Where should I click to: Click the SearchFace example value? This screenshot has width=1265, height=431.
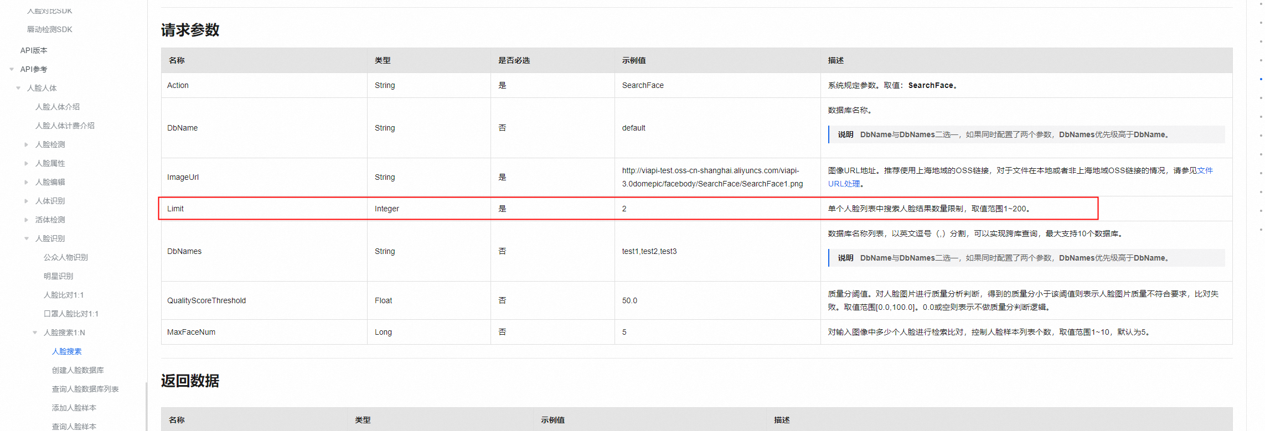[x=642, y=85]
